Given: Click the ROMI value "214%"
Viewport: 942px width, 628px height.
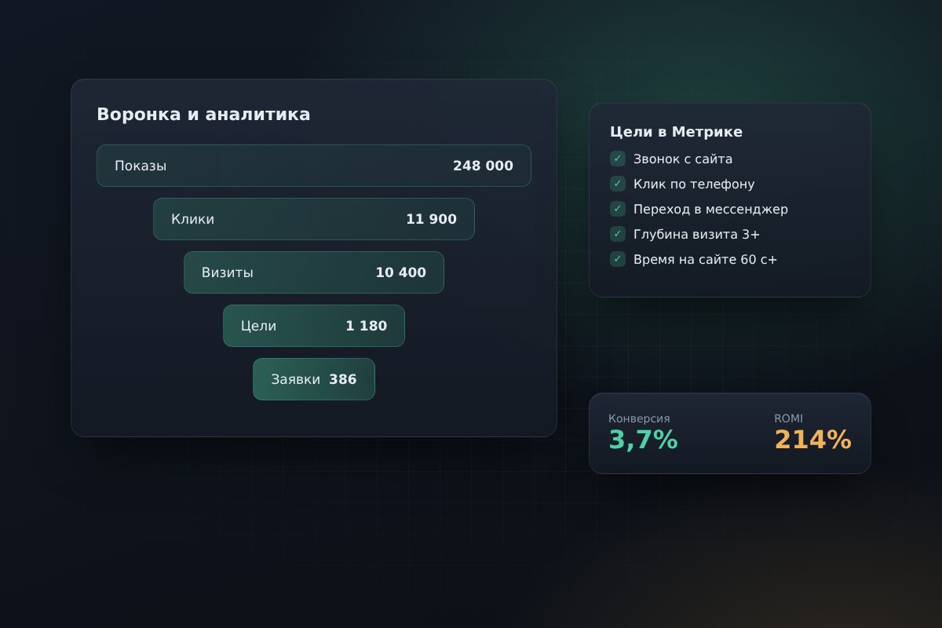Looking at the screenshot, I should (812, 440).
